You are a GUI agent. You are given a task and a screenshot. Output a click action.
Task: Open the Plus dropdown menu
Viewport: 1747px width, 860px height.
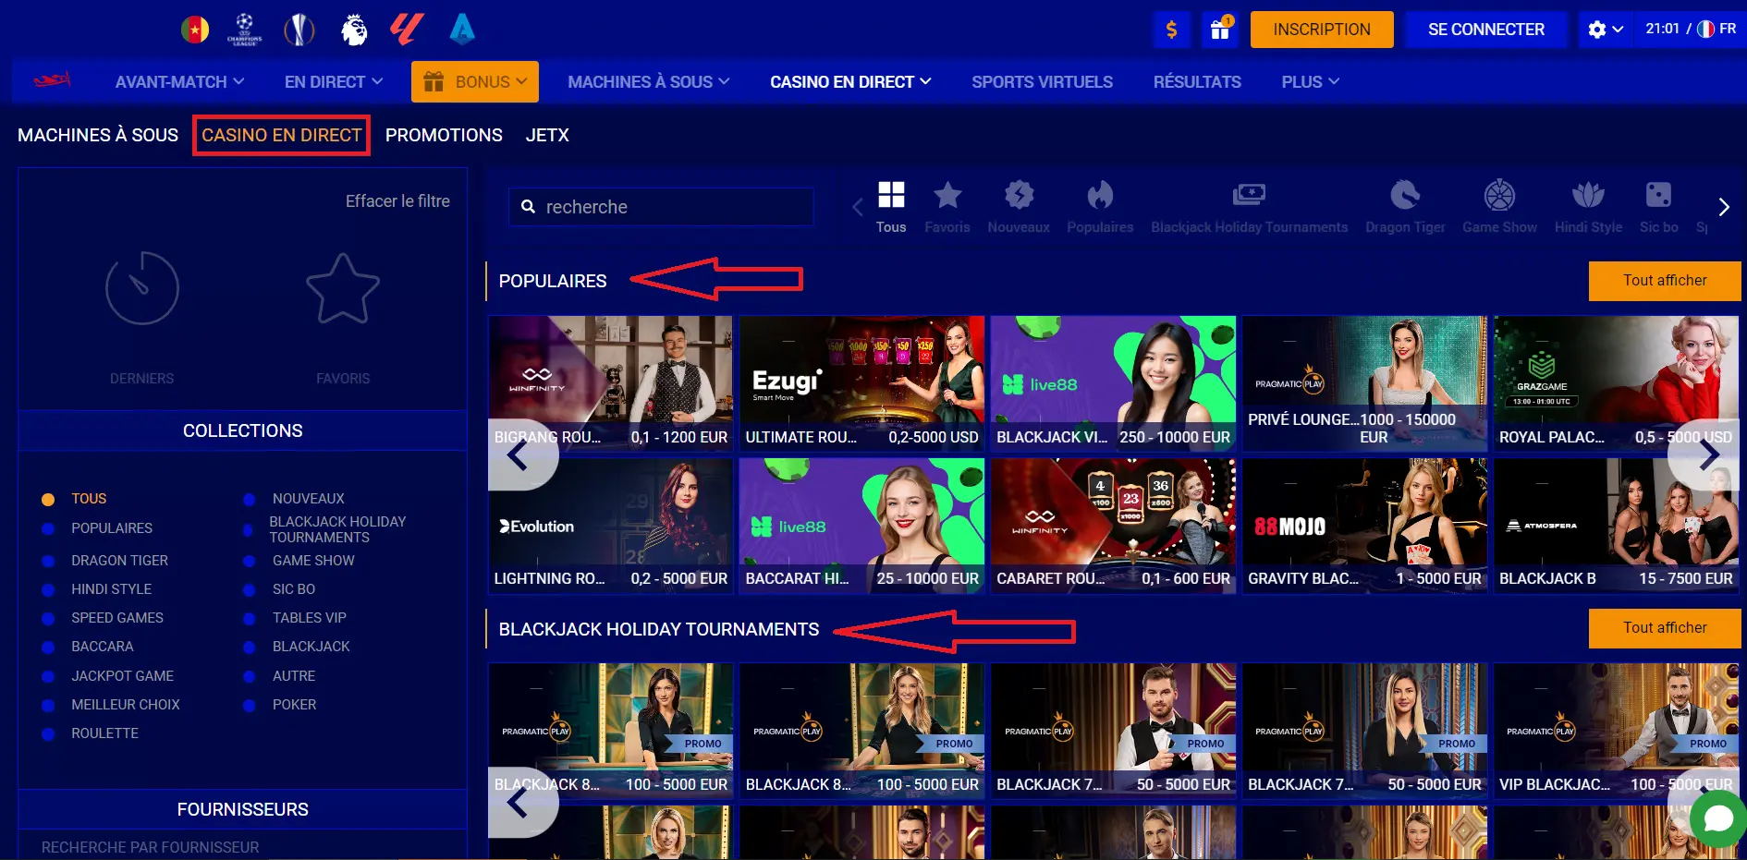pyautogui.click(x=1309, y=82)
